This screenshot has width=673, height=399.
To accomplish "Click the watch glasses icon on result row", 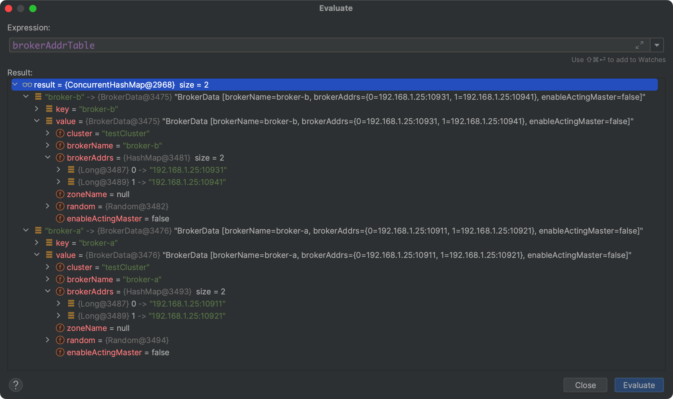I will (x=27, y=85).
